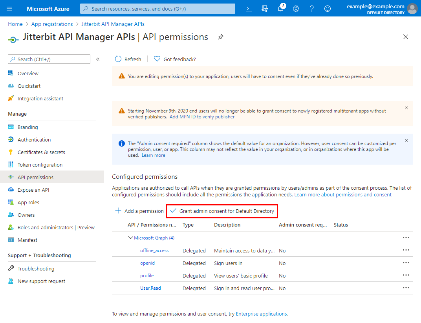Dismiss the blue admin consent info banner
Image resolution: width=421 pixels, height=323 pixels.
pyautogui.click(x=406, y=140)
